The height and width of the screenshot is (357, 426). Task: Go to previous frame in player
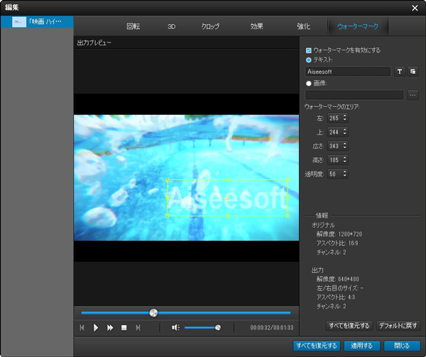(82, 328)
